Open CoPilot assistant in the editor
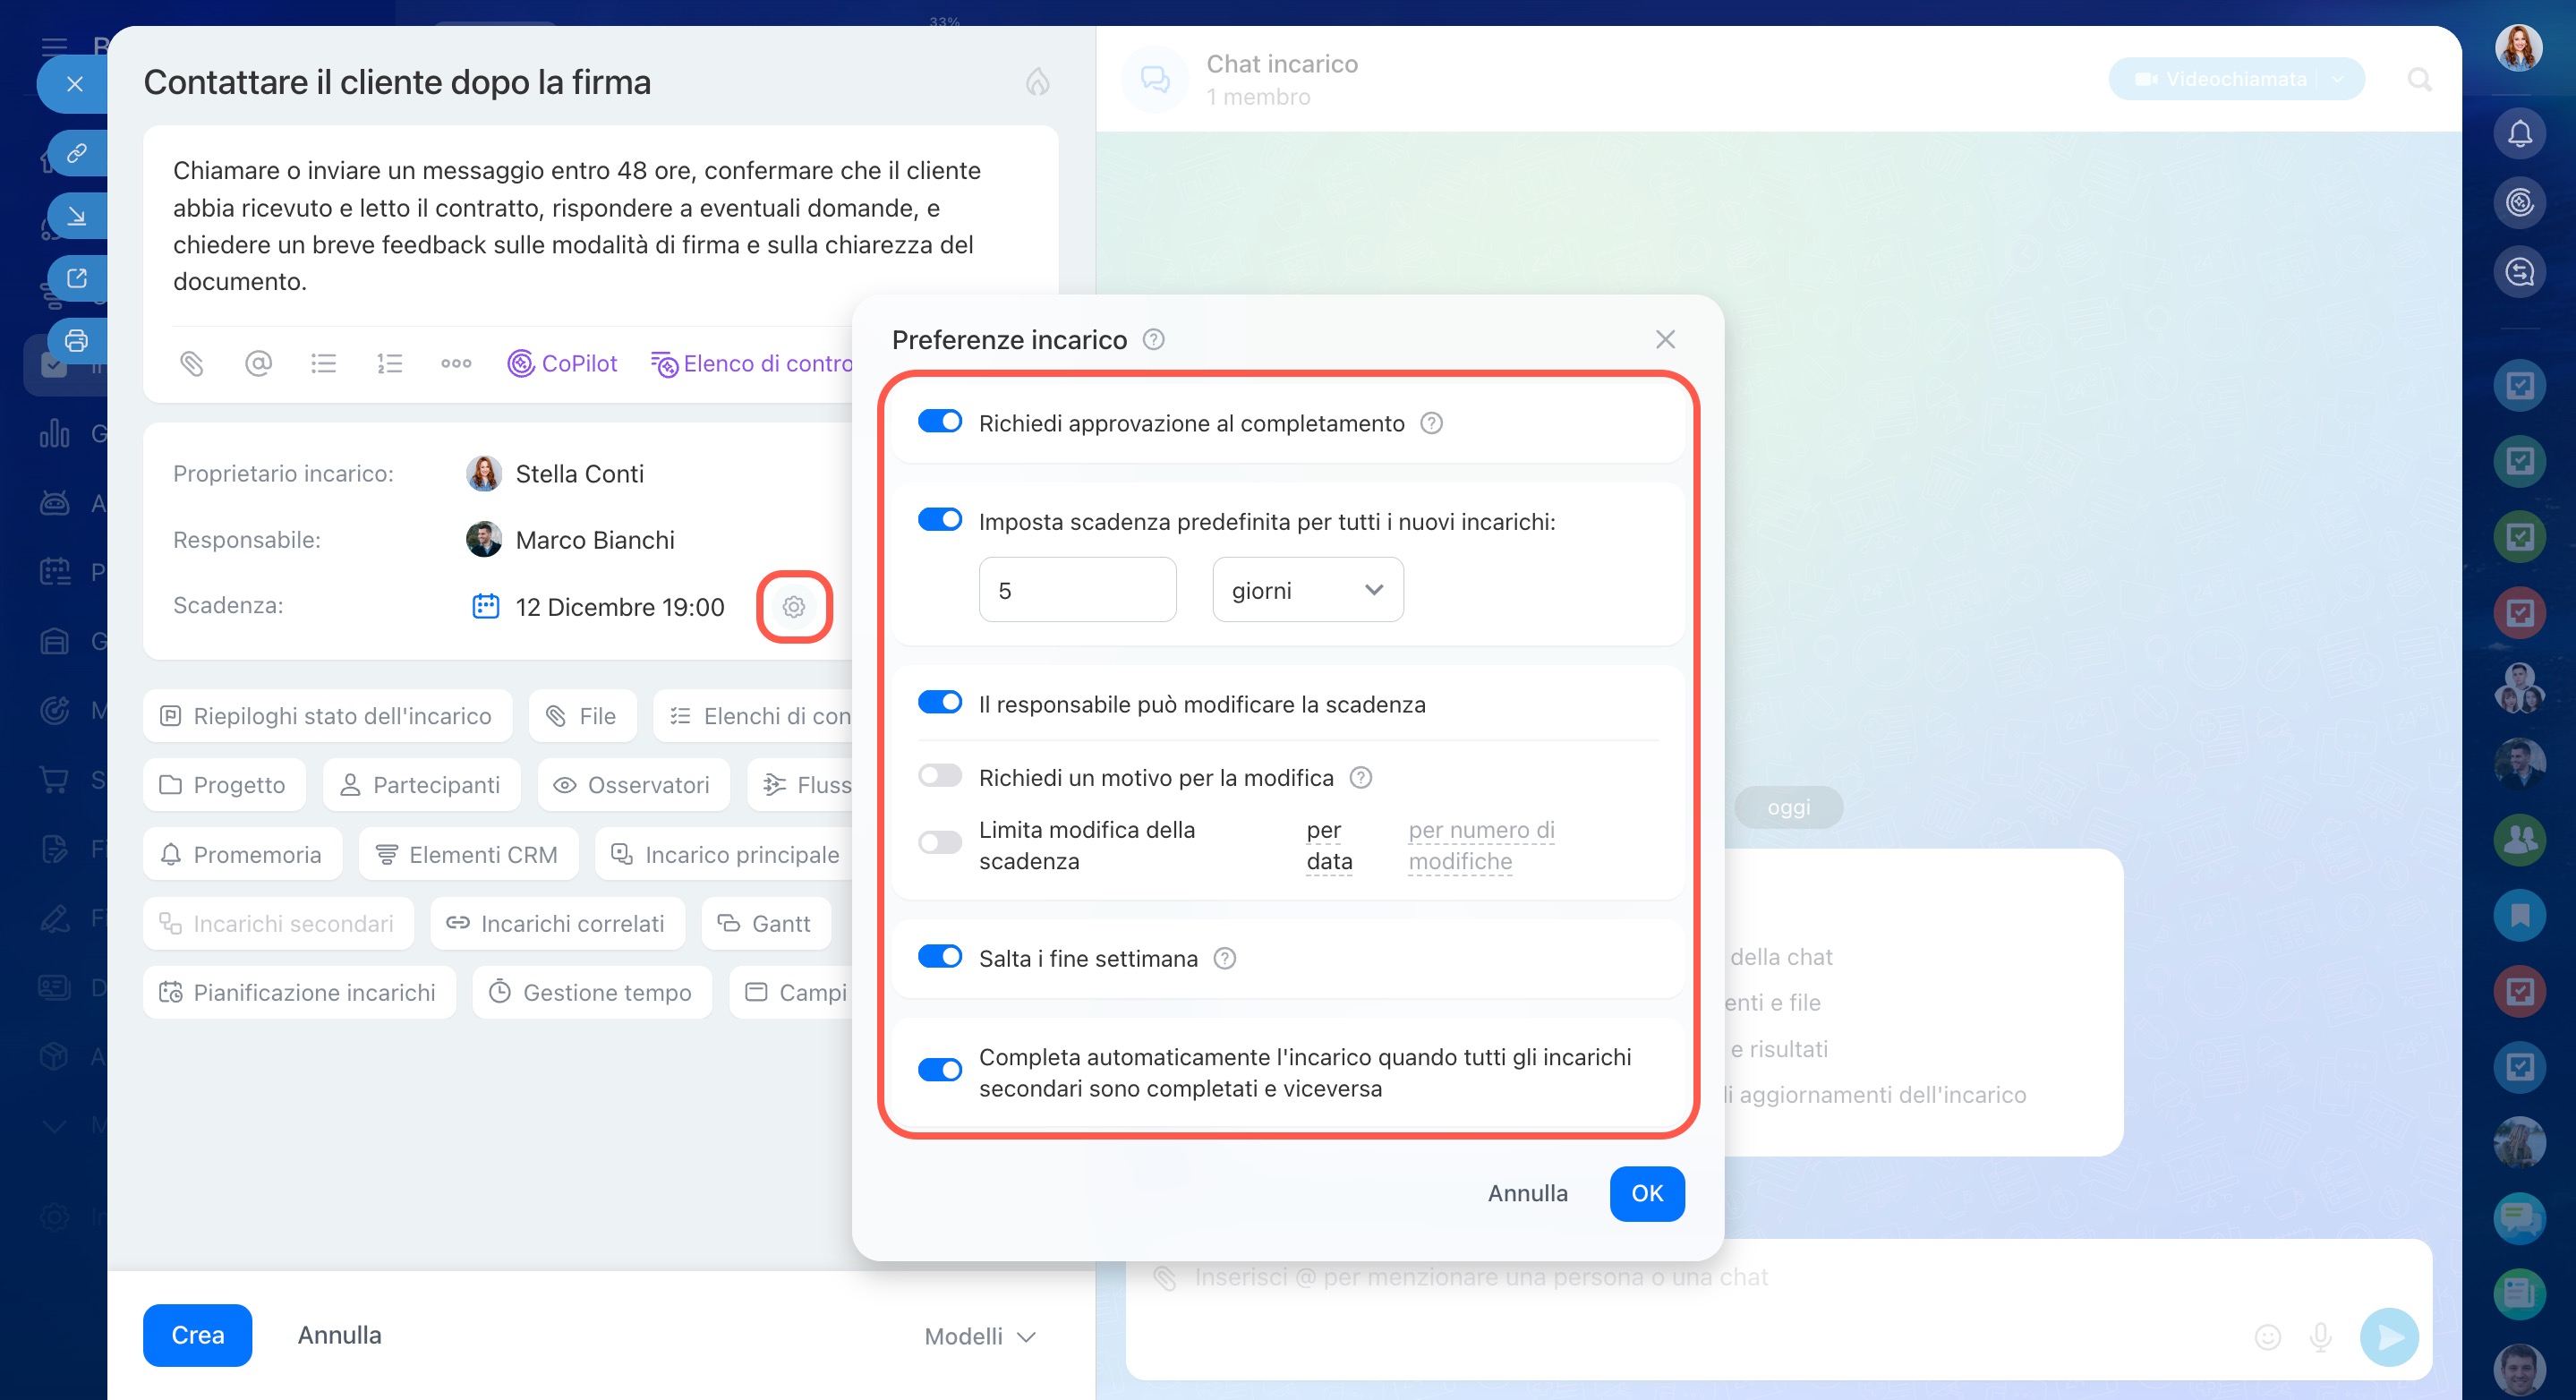Viewport: 2576px width, 1400px height. tap(562, 363)
